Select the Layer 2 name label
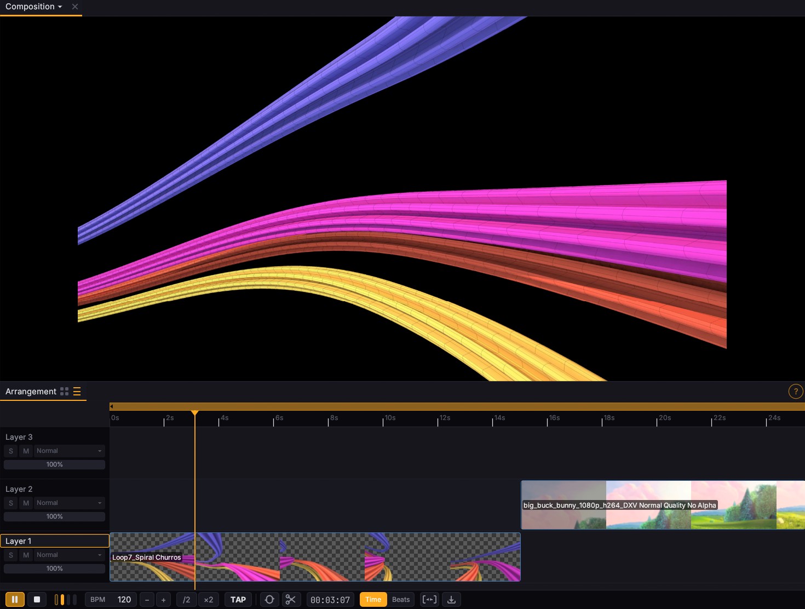This screenshot has height=609, width=805. tap(19, 489)
